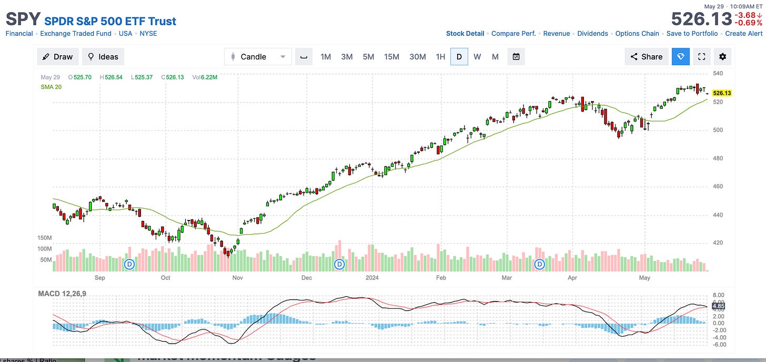The width and height of the screenshot is (766, 362).
Task: Click the dividend D marker in December
Action: 339,264
